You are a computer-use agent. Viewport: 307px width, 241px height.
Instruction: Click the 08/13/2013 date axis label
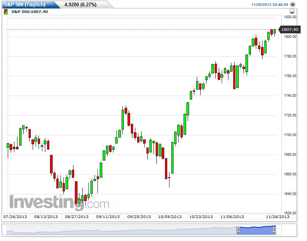(46, 217)
